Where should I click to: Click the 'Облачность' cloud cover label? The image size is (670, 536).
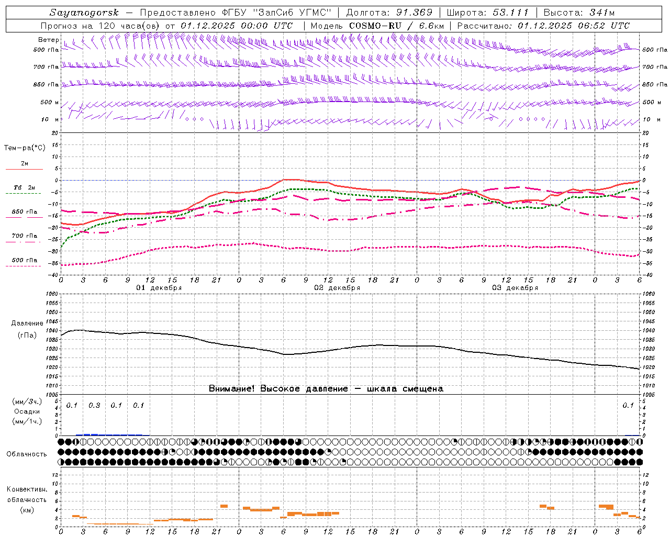pyautogui.click(x=27, y=454)
